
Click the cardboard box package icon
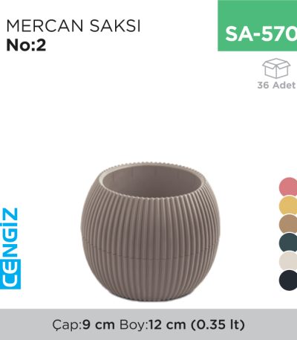276,68
